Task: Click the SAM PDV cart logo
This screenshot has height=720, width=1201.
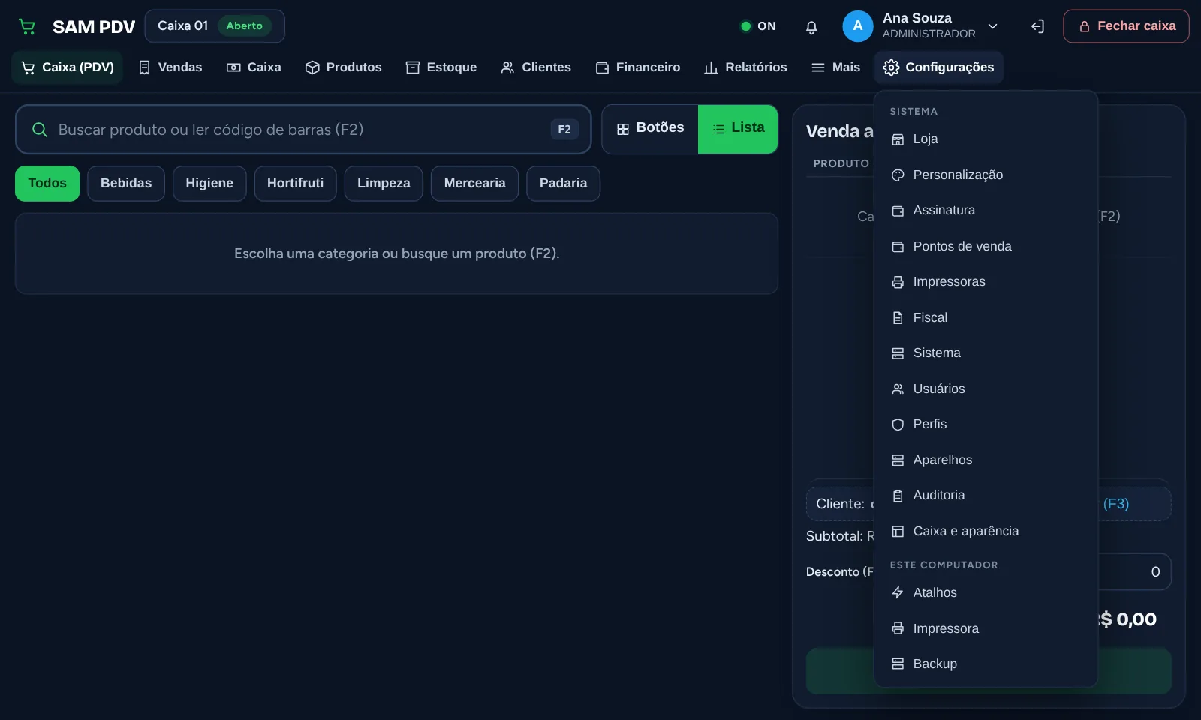Action: coord(27,27)
